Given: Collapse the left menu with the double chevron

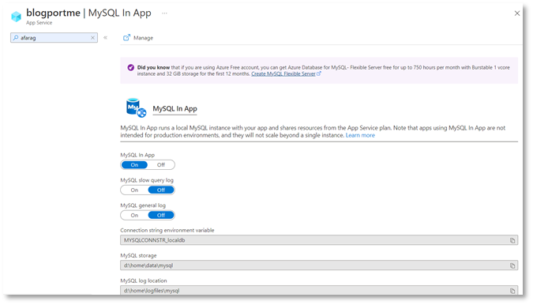Looking at the screenshot, I should pos(105,38).
